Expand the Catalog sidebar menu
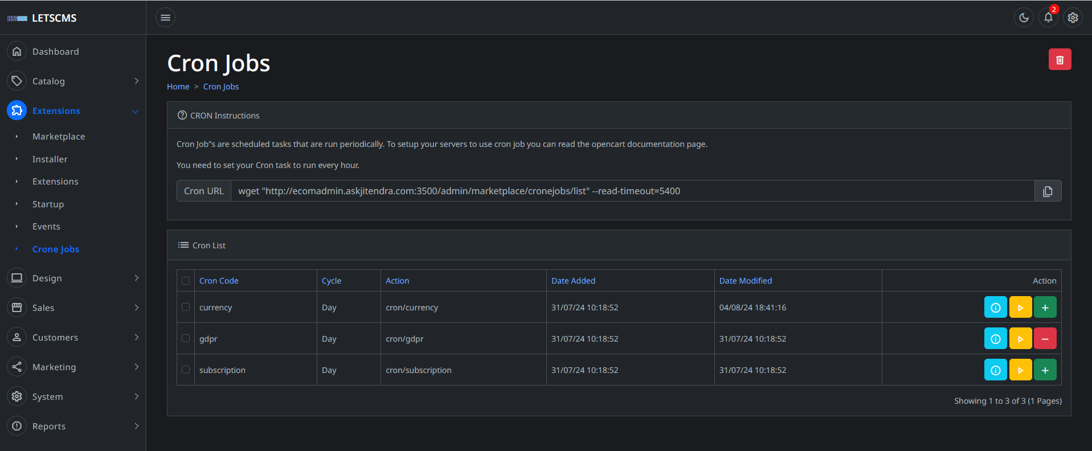Image resolution: width=1092 pixels, height=451 pixels. [73, 81]
